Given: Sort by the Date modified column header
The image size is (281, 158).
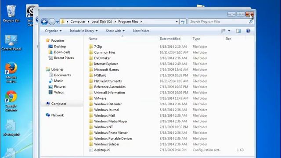Looking at the screenshot, I should pyautogui.click(x=170, y=39).
